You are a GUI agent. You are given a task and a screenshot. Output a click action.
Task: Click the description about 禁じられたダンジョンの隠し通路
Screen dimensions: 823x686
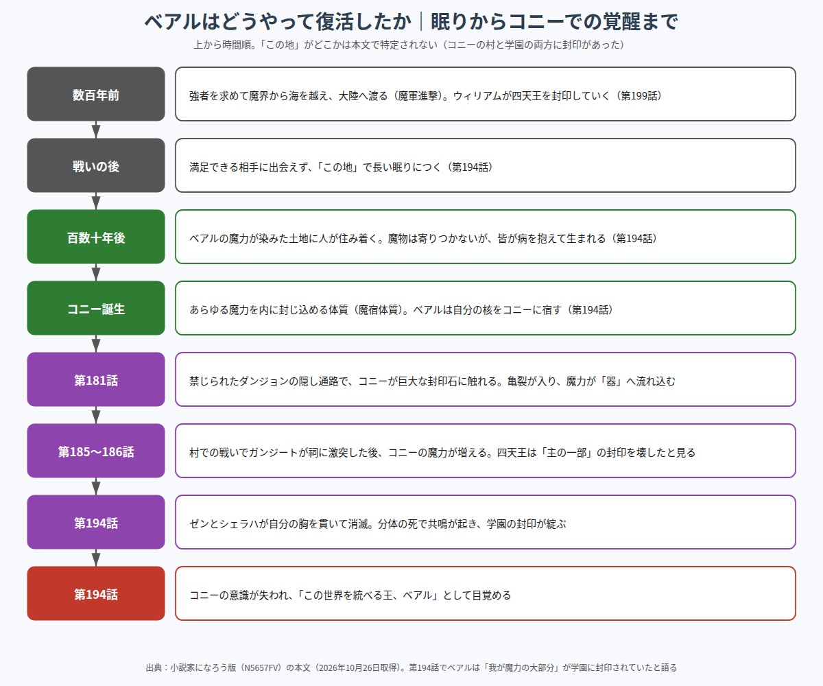[486, 379]
